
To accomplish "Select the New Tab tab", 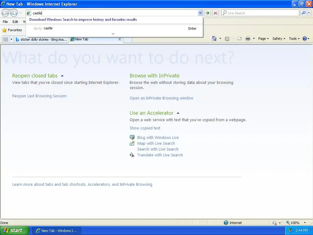I will [94, 39].
